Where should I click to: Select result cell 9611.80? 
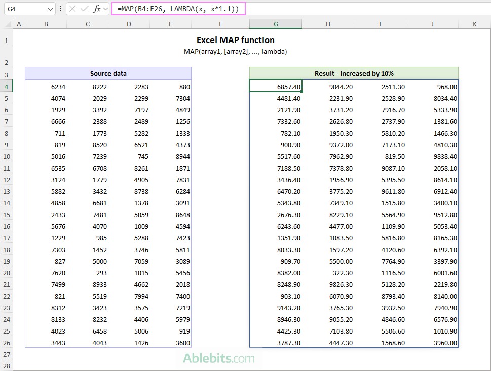pyautogui.click(x=380, y=191)
